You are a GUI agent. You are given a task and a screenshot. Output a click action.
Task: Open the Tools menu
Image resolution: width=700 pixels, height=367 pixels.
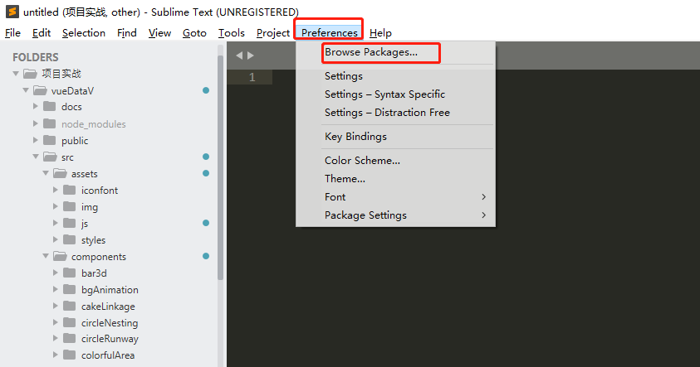coord(231,33)
